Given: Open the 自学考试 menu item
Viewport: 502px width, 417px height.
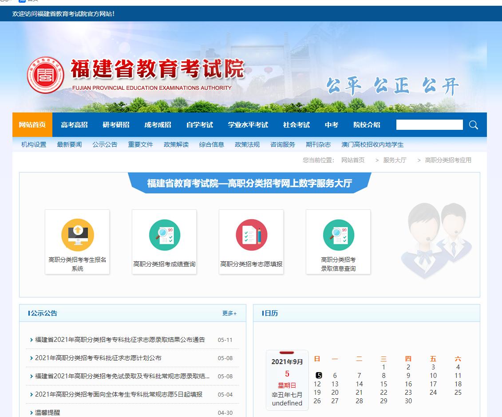Looking at the screenshot, I should pyautogui.click(x=200, y=125).
